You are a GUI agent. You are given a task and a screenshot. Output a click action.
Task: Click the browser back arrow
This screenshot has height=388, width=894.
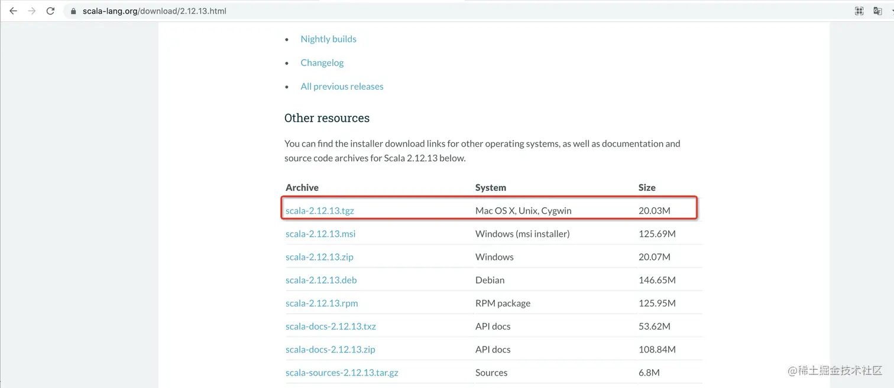[13, 11]
